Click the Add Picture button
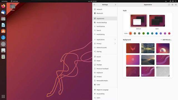This screenshot has height=100, width=178. [x=166, y=40]
